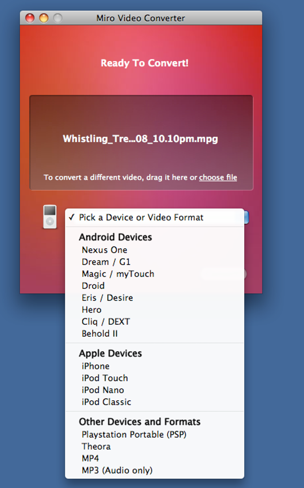Select the Droid option
The width and height of the screenshot is (304, 488).
[155, 286]
